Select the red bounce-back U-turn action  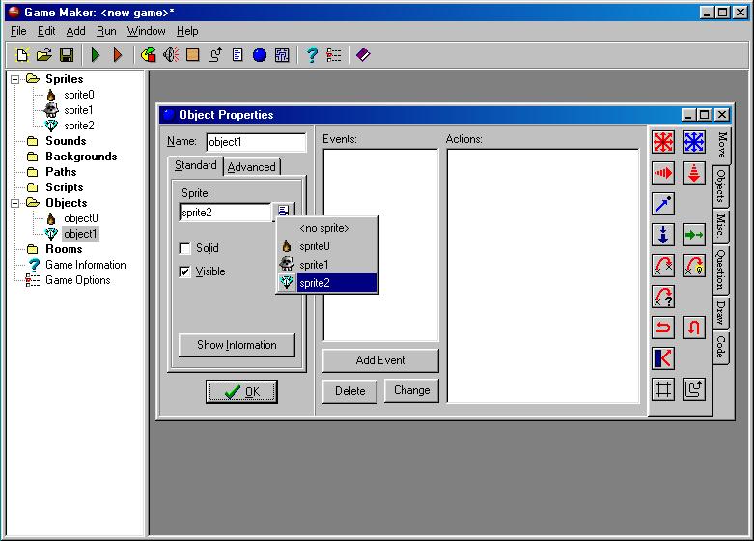(663, 327)
